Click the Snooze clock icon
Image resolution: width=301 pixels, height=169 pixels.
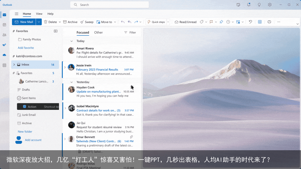228,22
